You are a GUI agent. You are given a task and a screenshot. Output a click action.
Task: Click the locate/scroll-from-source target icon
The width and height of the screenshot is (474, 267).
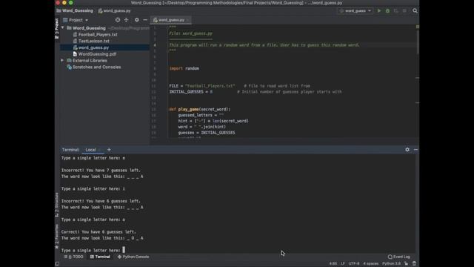(118, 20)
